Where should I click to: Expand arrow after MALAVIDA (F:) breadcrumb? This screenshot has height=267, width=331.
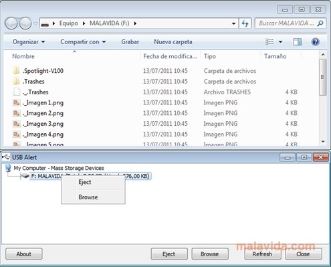(x=135, y=23)
